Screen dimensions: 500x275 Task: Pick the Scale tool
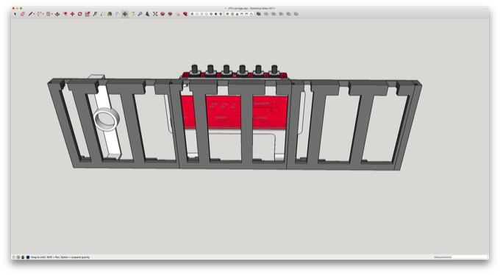click(87, 14)
